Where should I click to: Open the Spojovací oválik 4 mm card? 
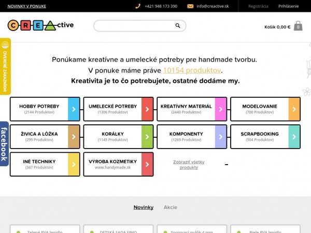point(192,229)
